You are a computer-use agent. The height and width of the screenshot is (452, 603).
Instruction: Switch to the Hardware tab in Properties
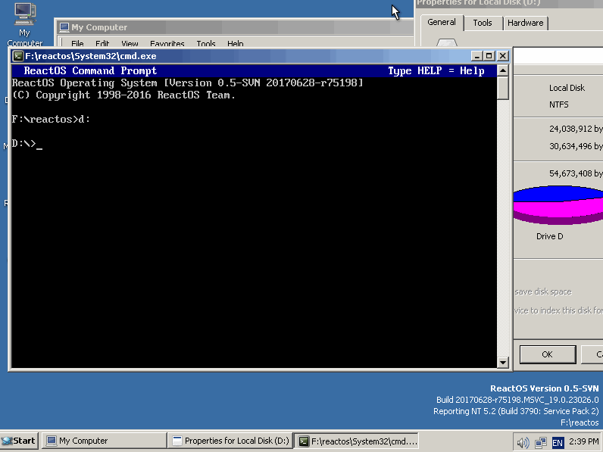point(525,23)
